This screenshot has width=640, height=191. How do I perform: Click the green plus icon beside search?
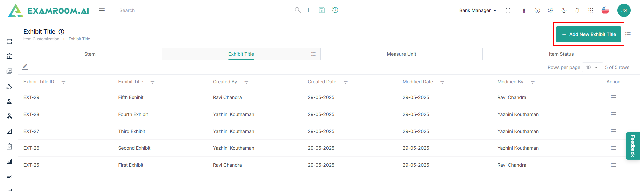(309, 10)
